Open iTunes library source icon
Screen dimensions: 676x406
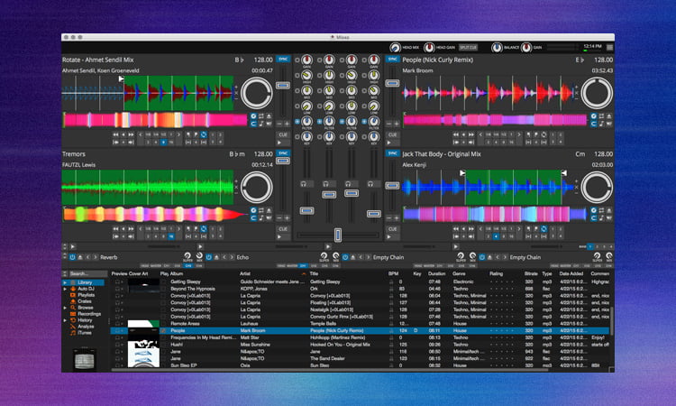coord(71,333)
